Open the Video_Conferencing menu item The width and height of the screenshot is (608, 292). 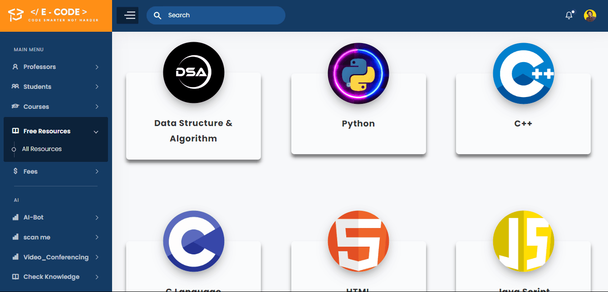[56, 257]
